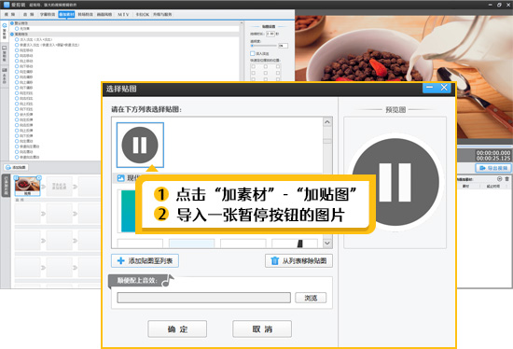The image size is (513, 349).
Task: Collapse the 常用特效 effects group
Action: 12,34
